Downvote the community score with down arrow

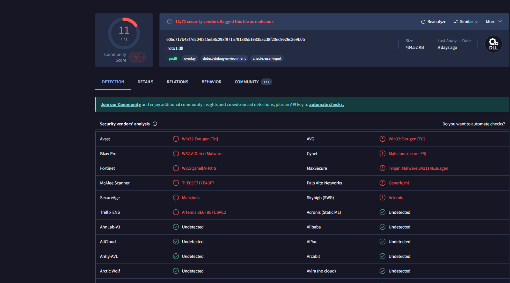[x=142, y=60]
